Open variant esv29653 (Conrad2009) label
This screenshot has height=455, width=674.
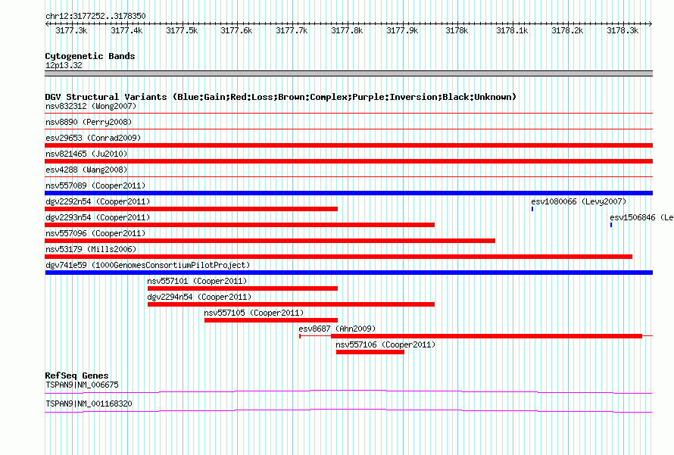[93, 138]
